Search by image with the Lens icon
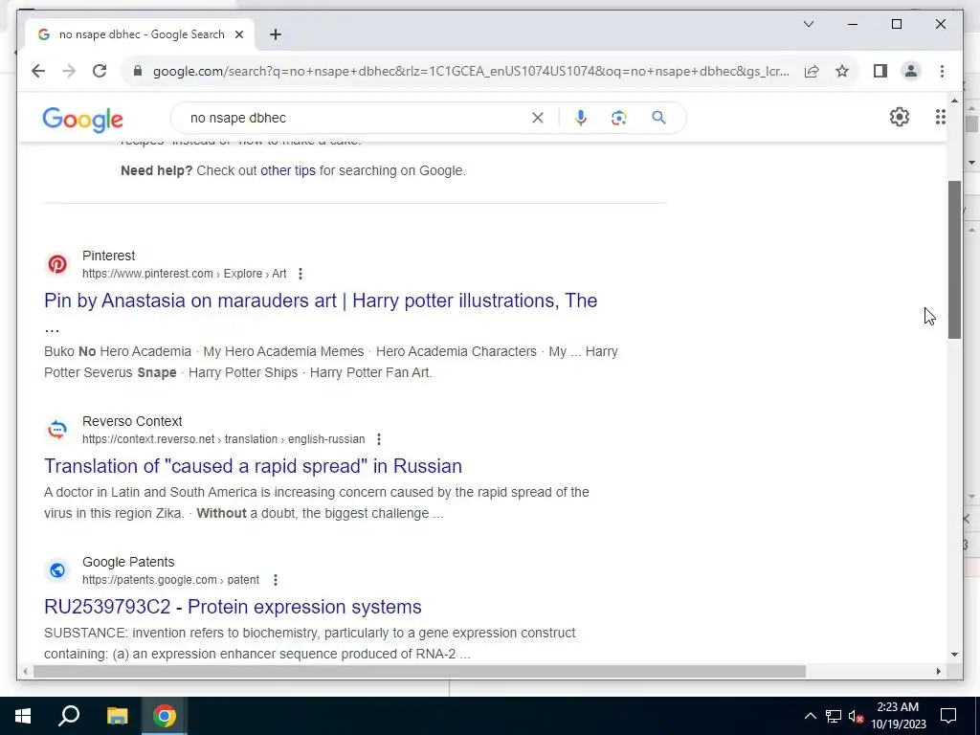The height and width of the screenshot is (735, 980). point(619,118)
